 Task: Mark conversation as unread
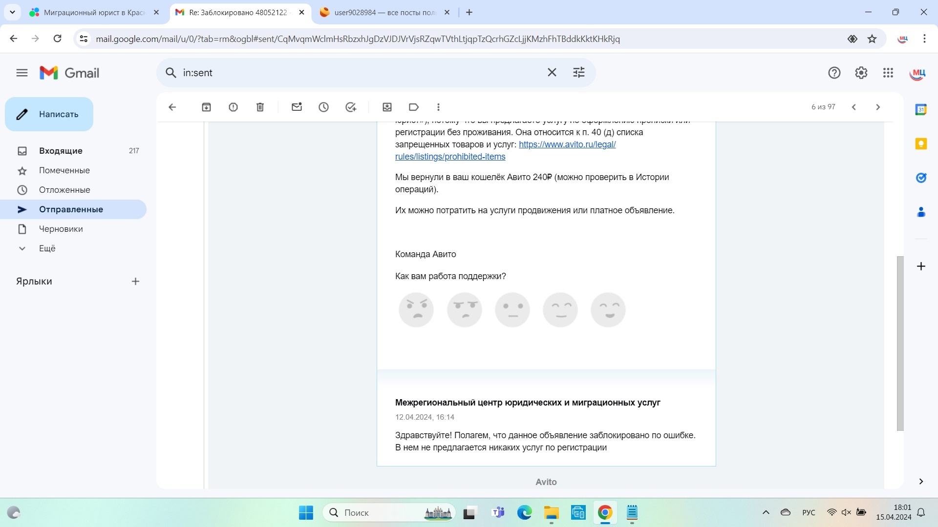297,107
